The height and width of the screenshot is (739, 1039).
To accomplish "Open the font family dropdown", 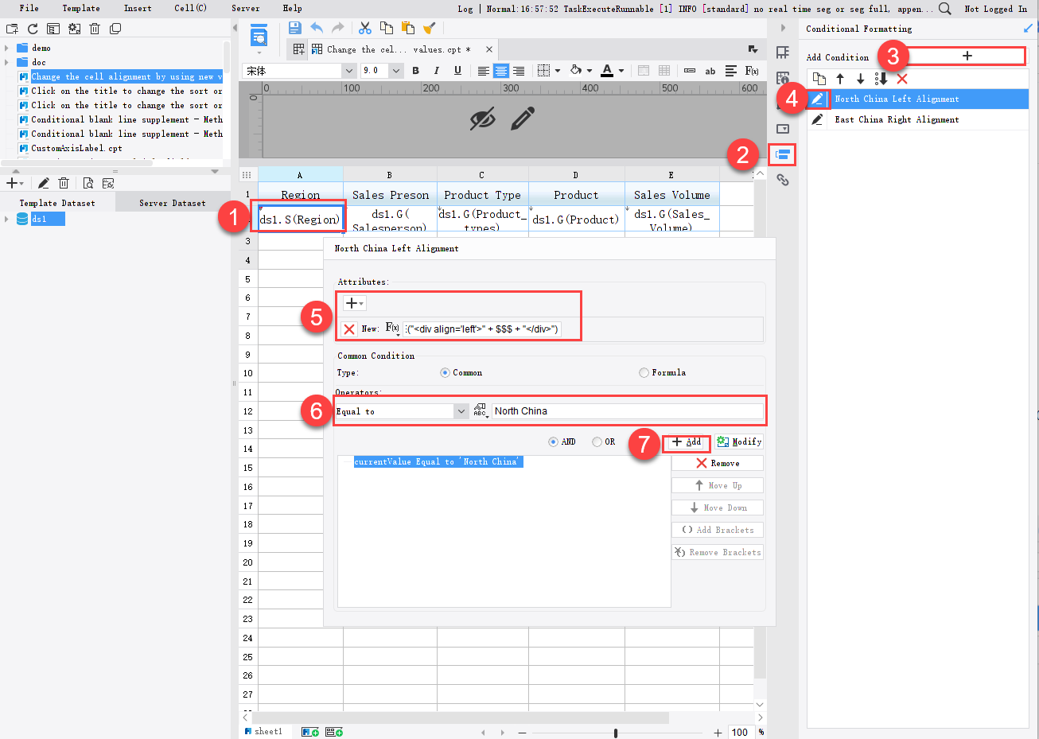I will pyautogui.click(x=348, y=70).
